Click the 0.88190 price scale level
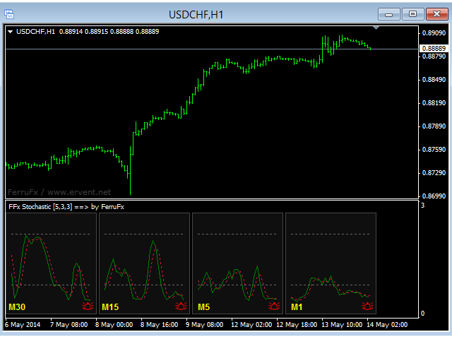Viewport: 452px width, 339px height. [434, 103]
